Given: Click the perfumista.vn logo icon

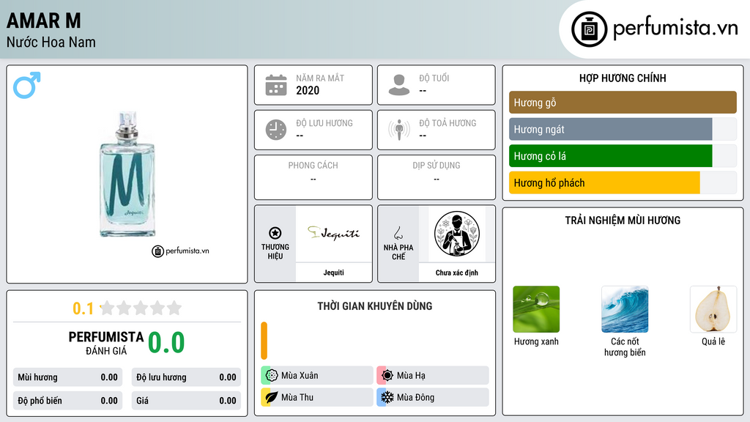Looking at the screenshot, I should coord(589,29).
